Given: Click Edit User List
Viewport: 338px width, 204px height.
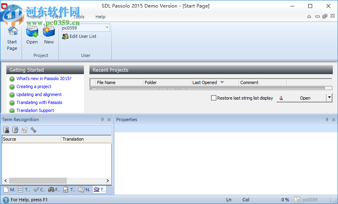Looking at the screenshot, I should (79, 36).
